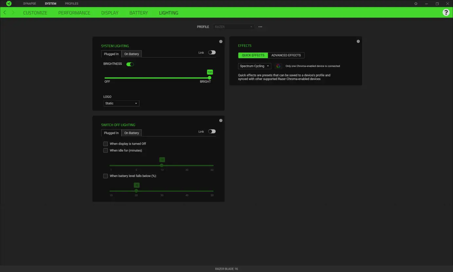This screenshot has width=453, height=272.
Task: Click the Effects panel info icon
Action: (358, 41)
